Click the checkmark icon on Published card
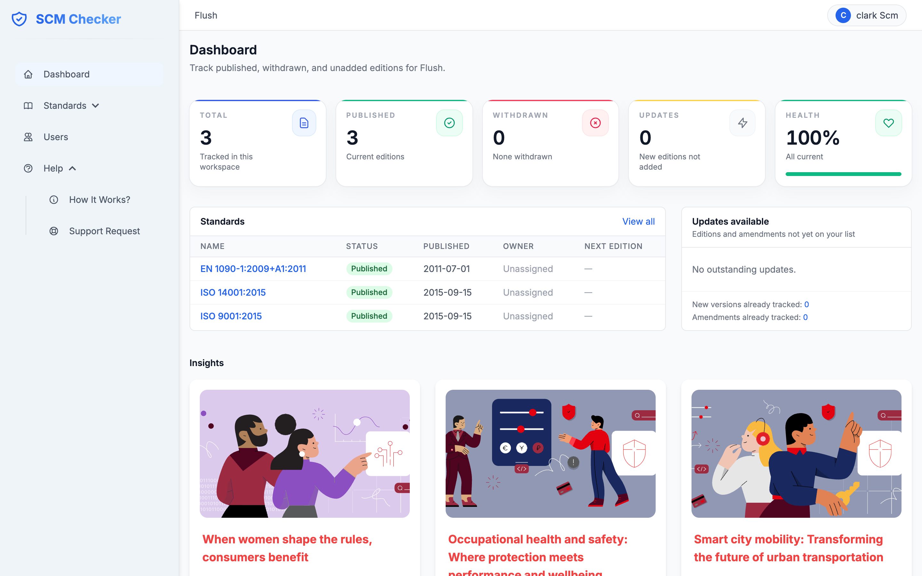Viewport: 922px width, 576px height. 449,123
